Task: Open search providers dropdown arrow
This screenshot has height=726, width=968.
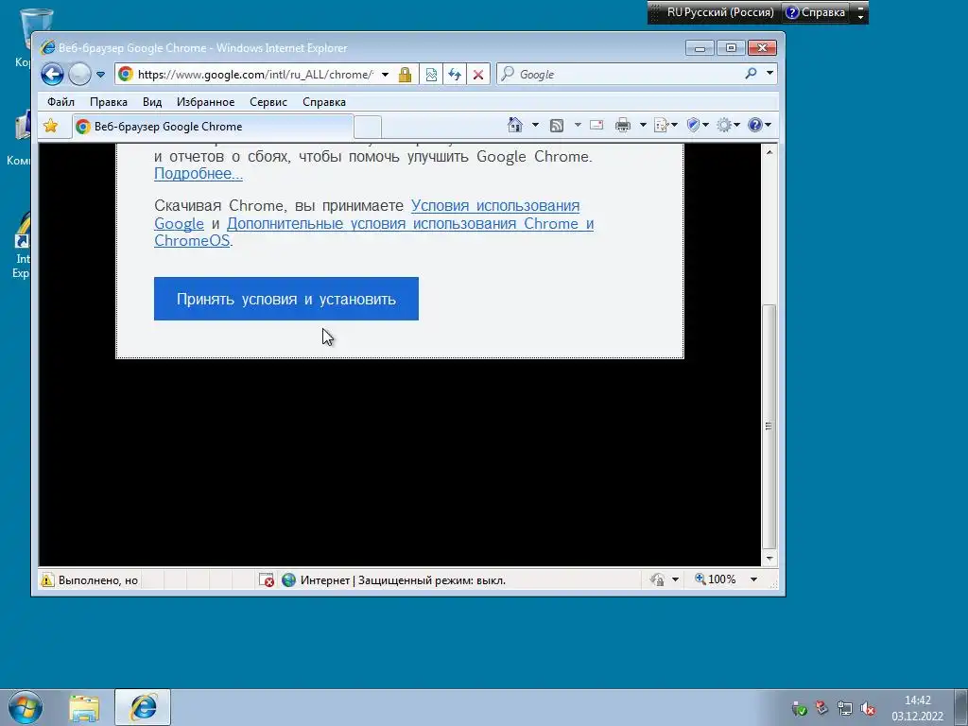Action: (769, 74)
